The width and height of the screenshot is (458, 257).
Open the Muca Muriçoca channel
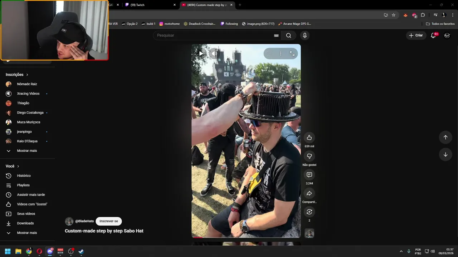pos(27,122)
